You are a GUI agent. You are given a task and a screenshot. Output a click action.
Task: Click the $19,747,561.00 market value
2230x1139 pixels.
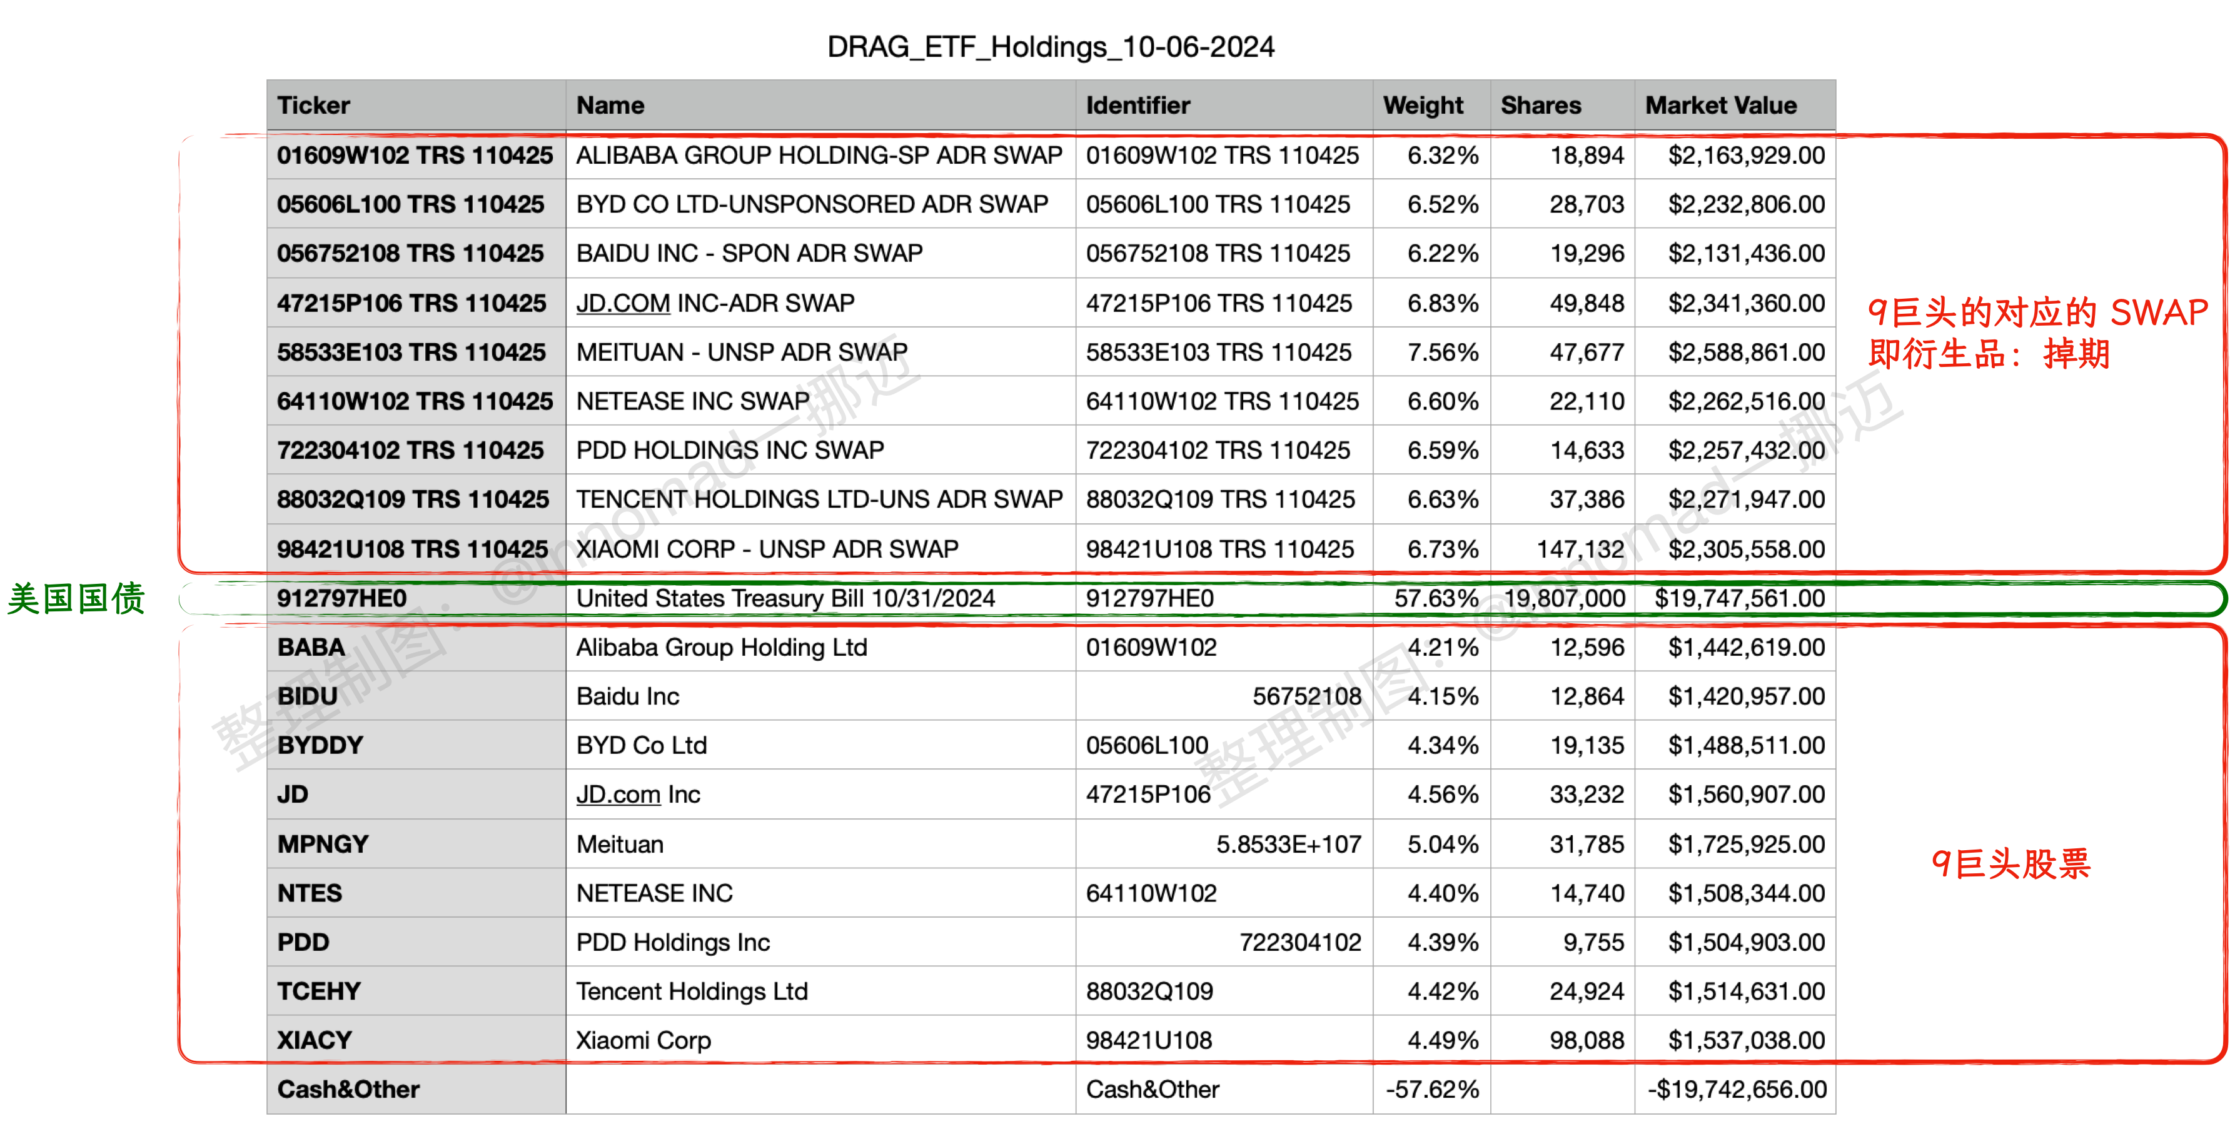pyautogui.click(x=1739, y=598)
